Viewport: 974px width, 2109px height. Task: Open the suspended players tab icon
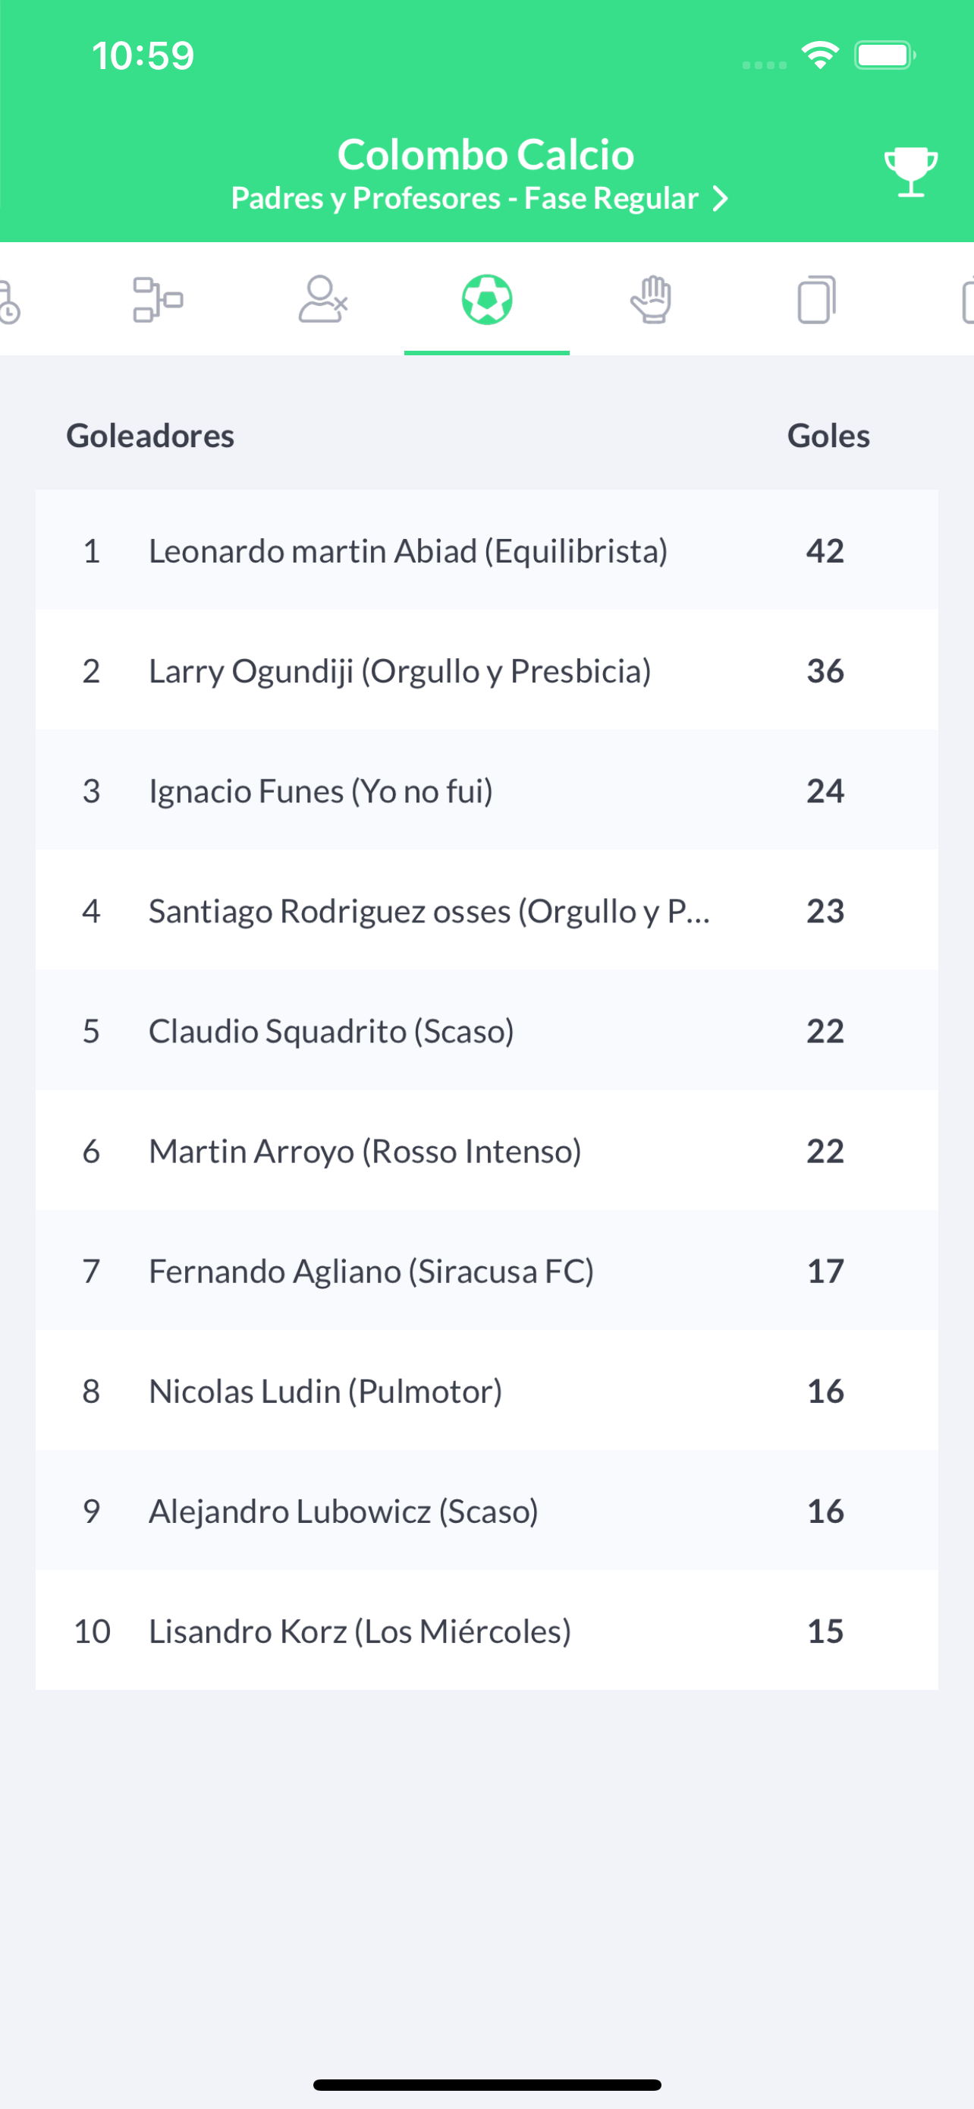coord(323,300)
